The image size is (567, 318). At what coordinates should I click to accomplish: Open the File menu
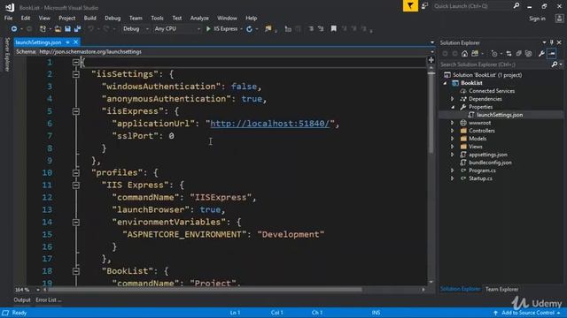tap(8, 18)
